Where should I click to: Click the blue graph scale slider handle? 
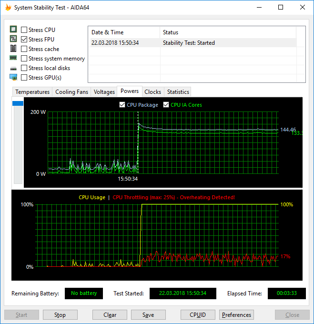[18, 103]
